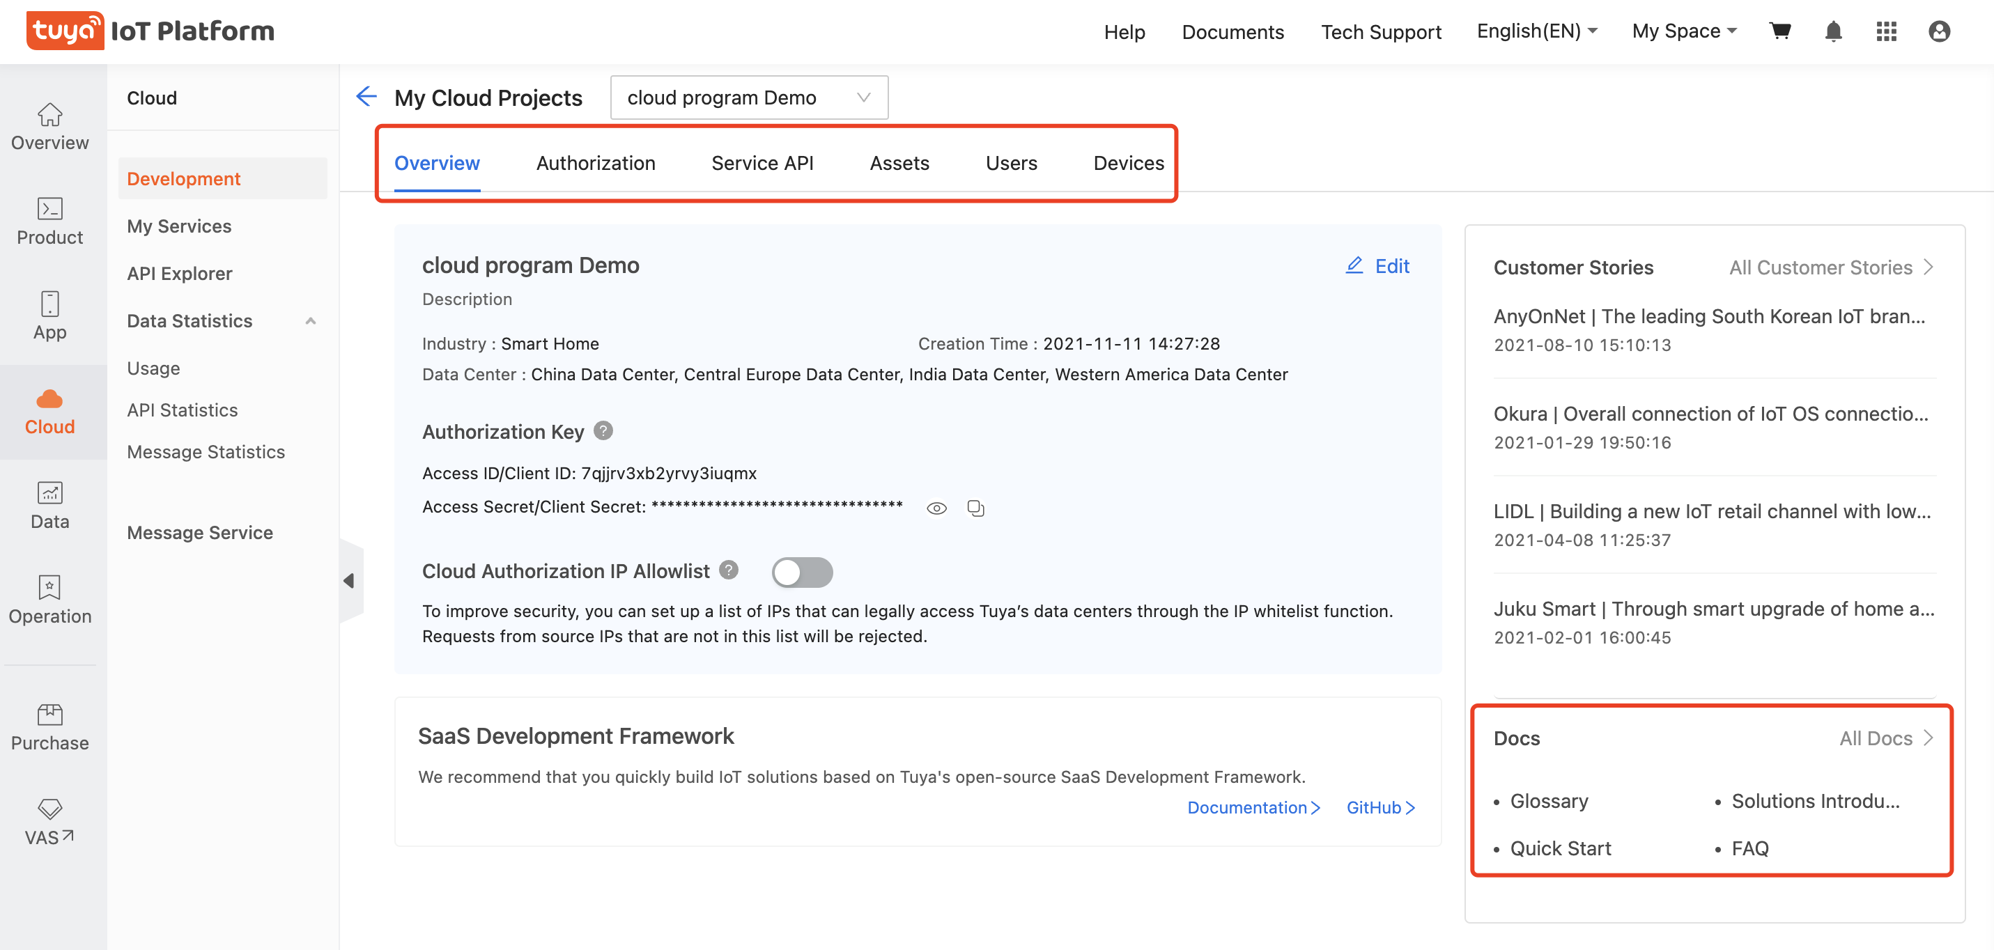Open the SaaS framework Documentation link
This screenshot has height=950, width=1994.
tap(1253, 807)
